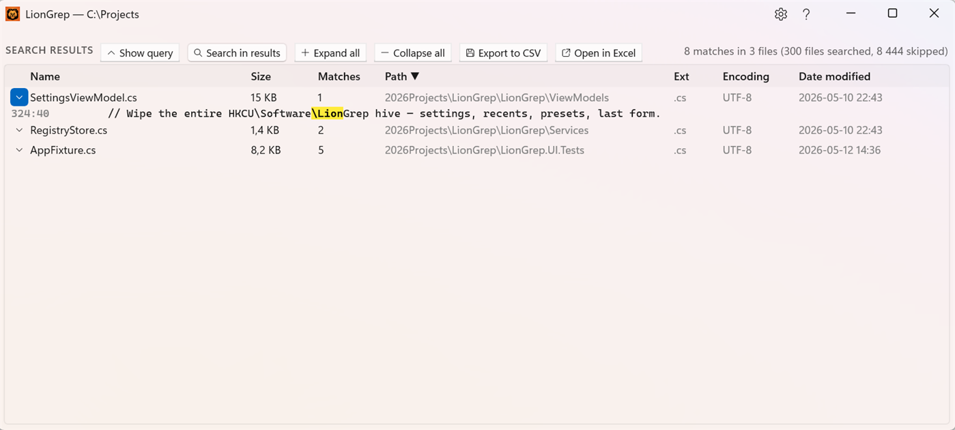
Task: Sort by the Size column header
Action: [261, 76]
